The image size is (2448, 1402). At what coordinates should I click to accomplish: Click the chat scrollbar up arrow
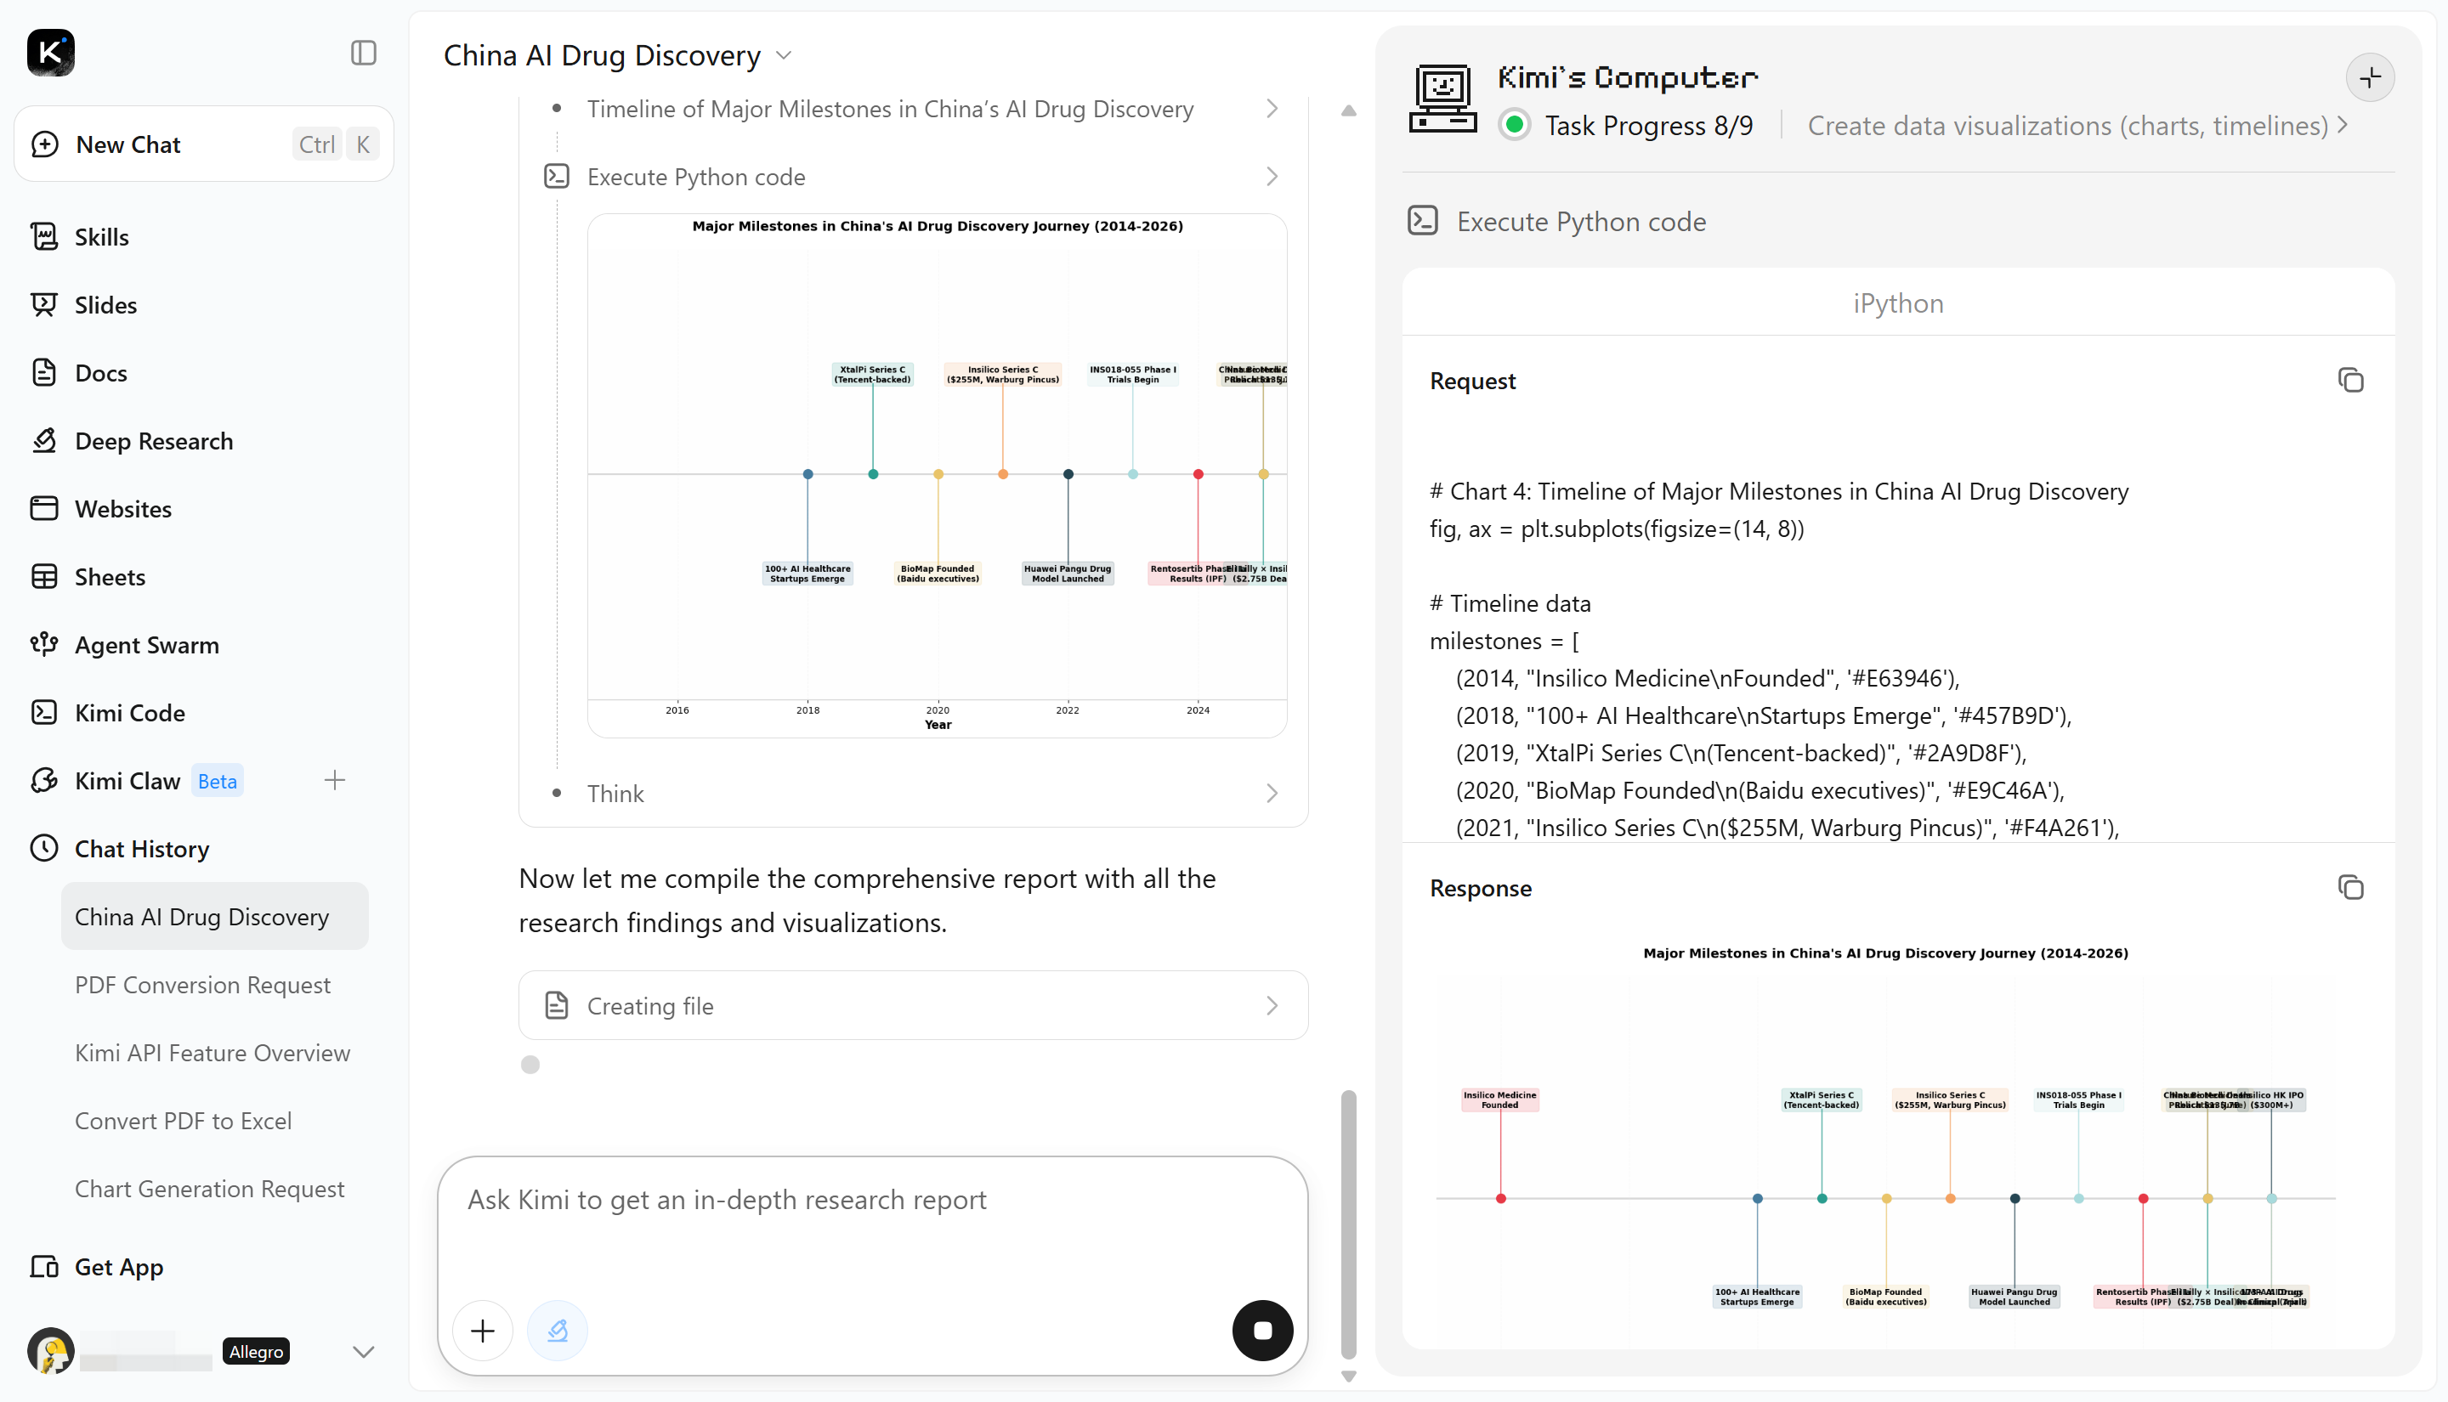coord(1348,110)
